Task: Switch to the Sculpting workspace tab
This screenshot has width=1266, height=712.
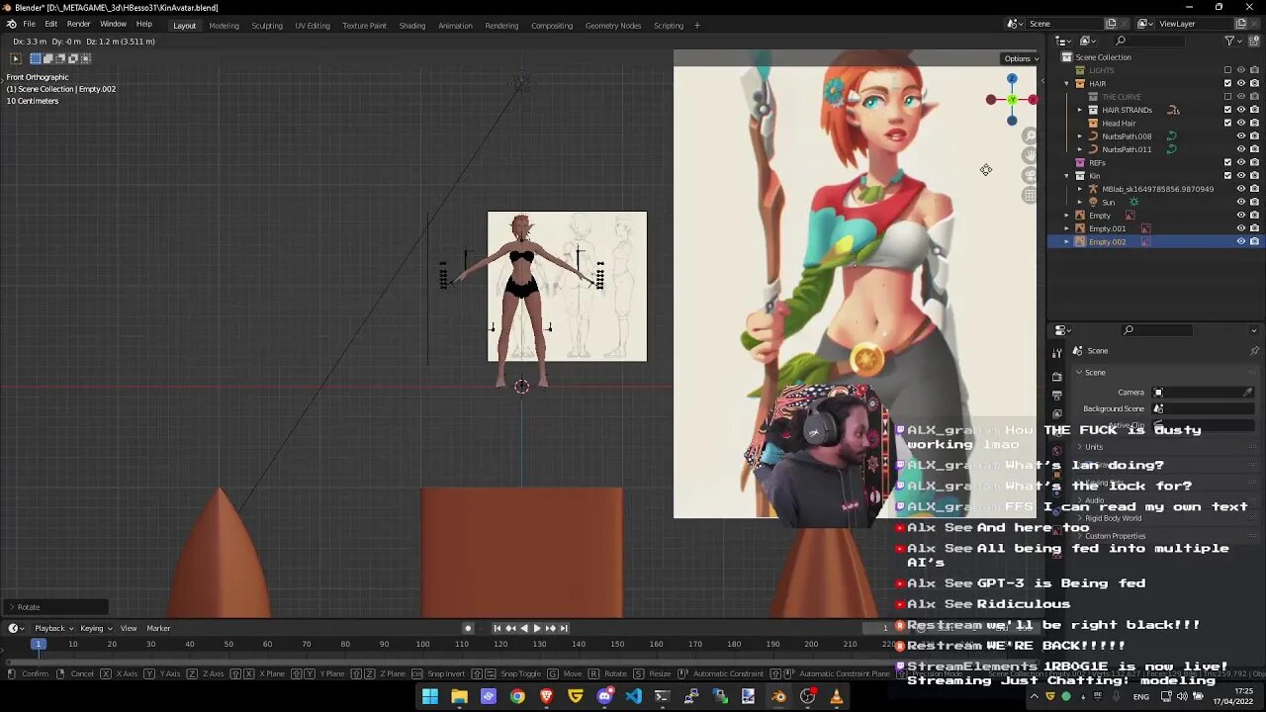Action: coord(267,26)
